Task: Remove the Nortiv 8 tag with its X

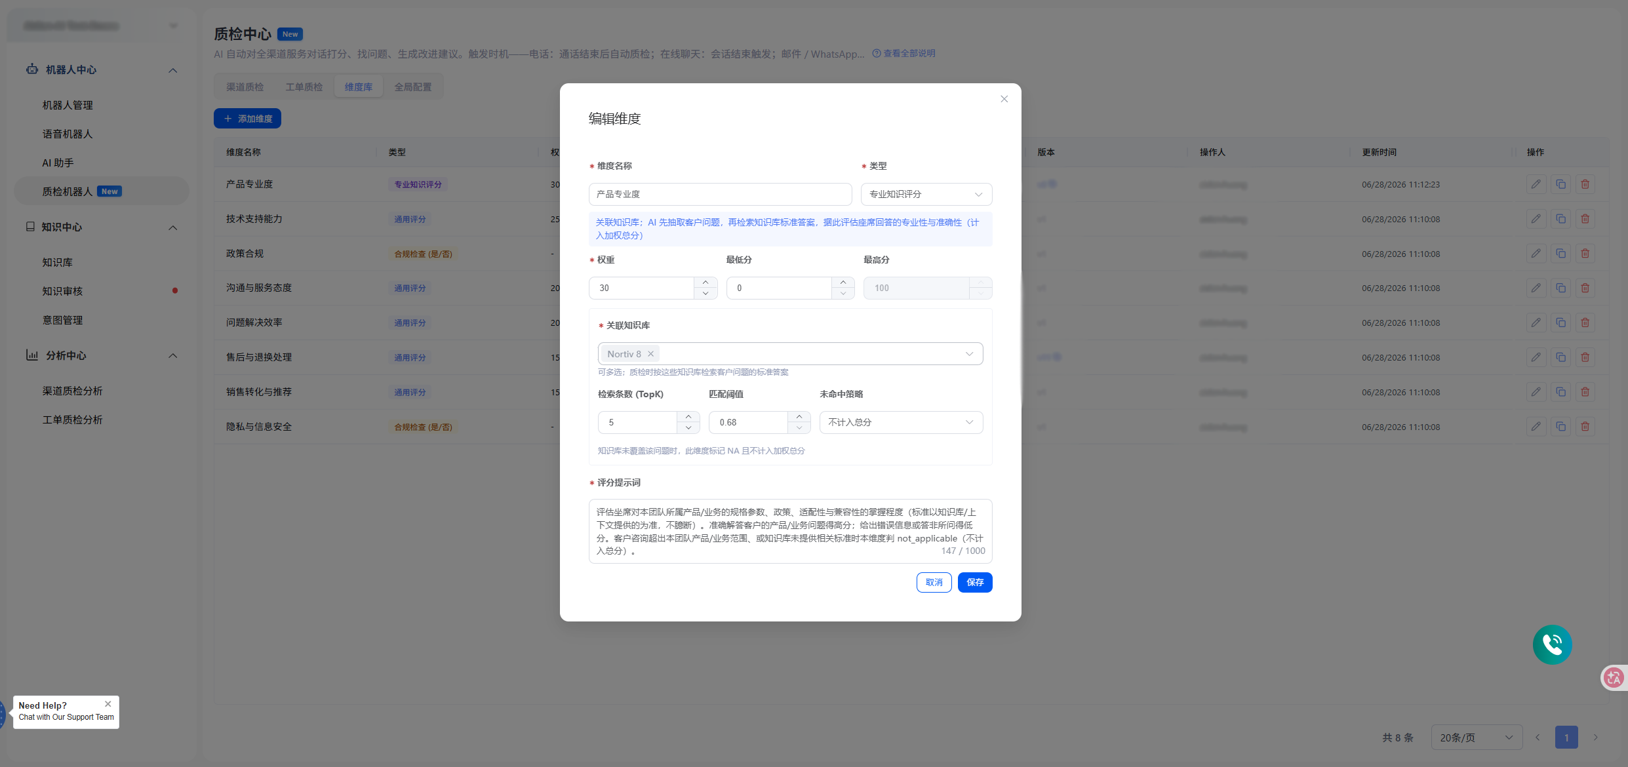Action: point(650,354)
